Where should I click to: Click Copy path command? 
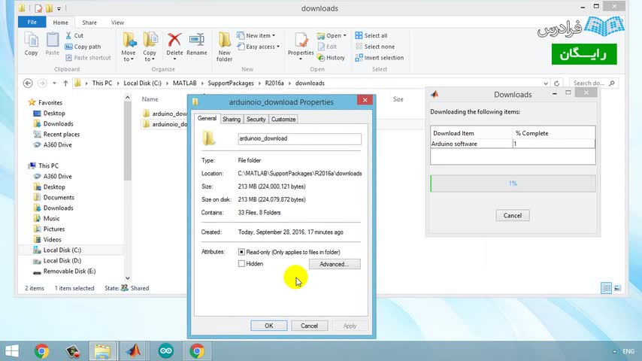tap(83, 47)
